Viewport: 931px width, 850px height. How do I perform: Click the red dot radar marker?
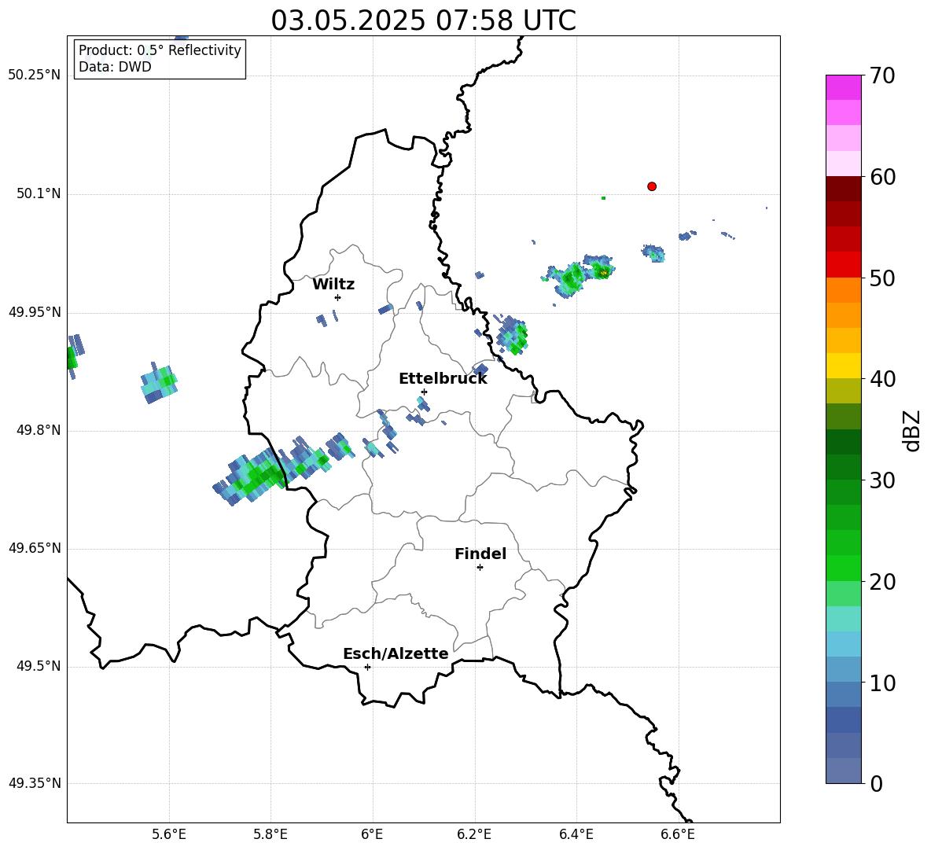tap(652, 186)
